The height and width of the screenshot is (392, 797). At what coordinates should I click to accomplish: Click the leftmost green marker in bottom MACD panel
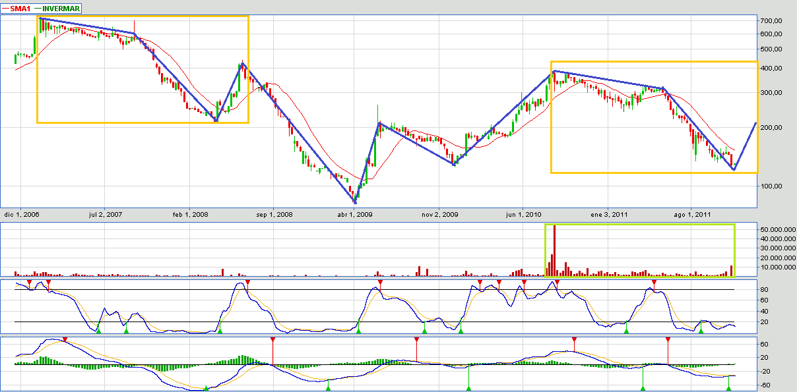207,388
